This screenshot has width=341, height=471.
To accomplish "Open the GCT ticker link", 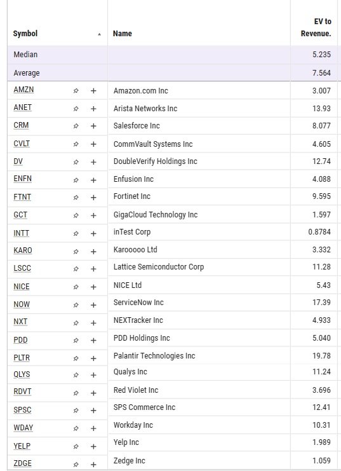I will tap(20, 215).
